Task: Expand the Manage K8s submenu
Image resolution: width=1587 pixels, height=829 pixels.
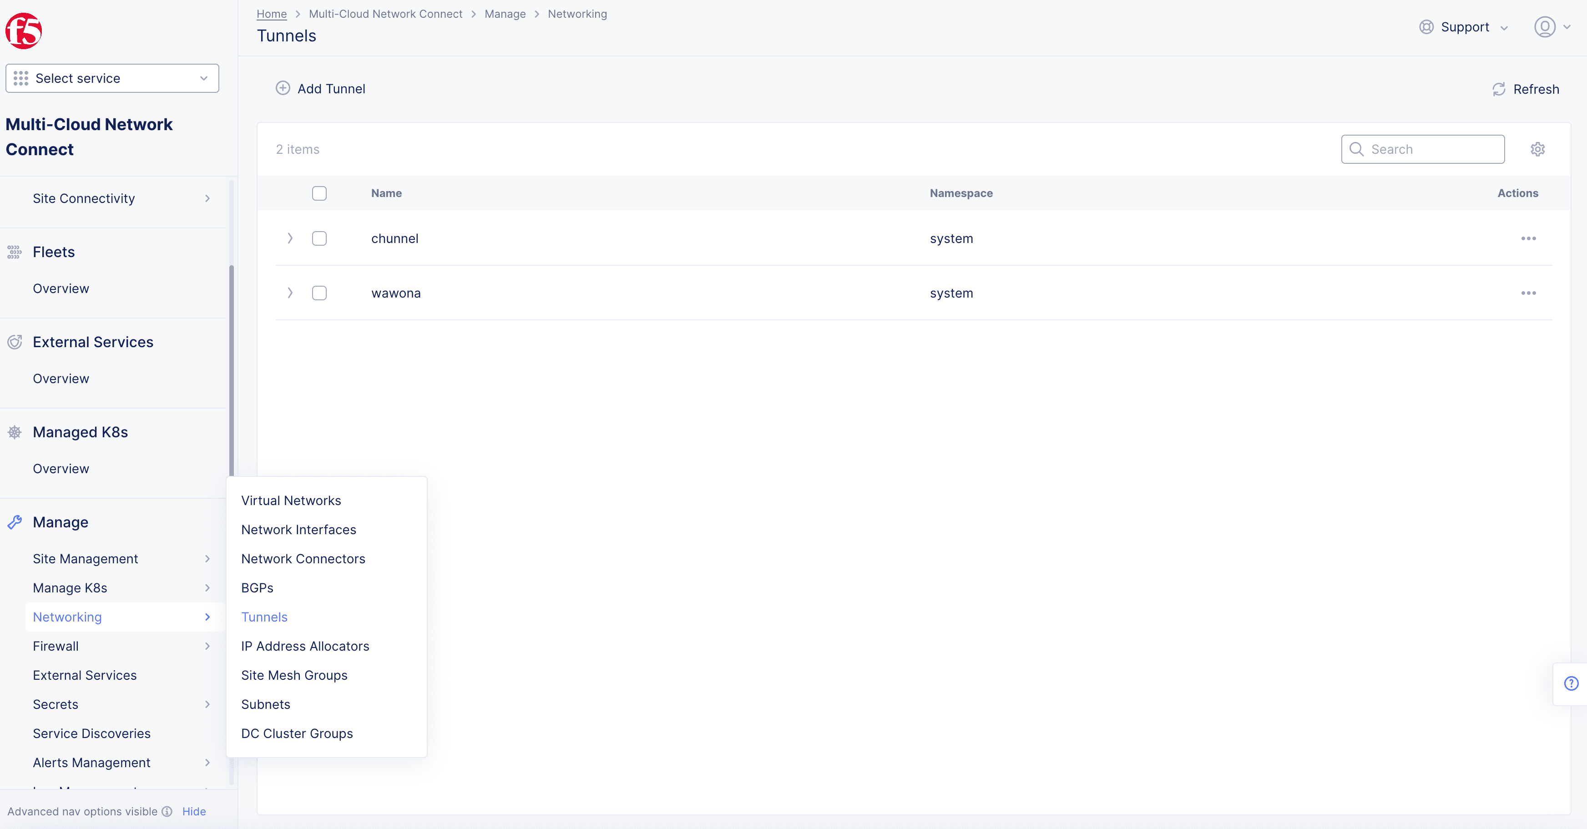Action: coord(207,588)
